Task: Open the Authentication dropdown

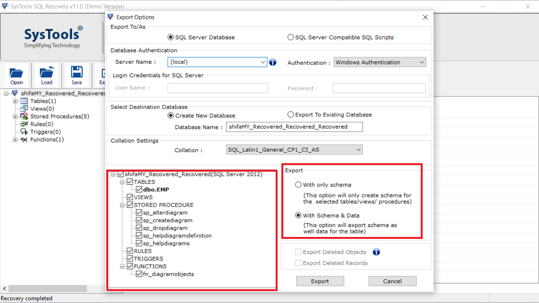Action: (422, 62)
